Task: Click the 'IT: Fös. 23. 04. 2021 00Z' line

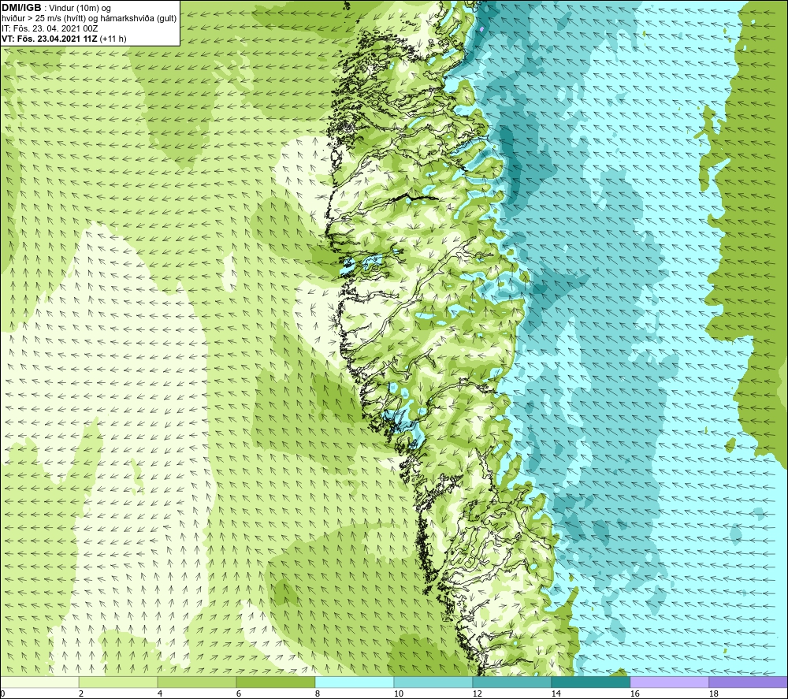Action: 50,28
